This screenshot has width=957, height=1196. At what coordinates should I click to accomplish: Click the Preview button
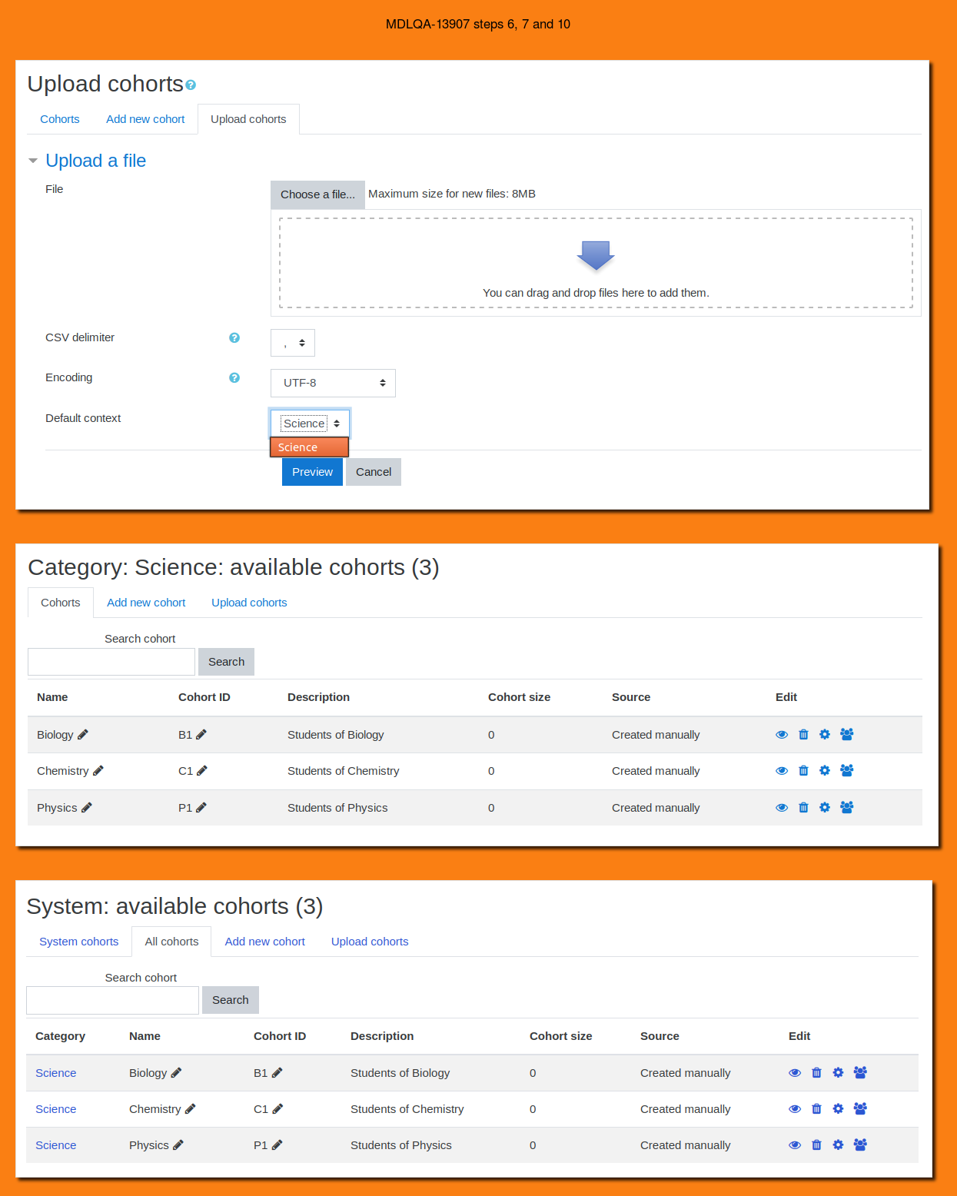click(312, 472)
